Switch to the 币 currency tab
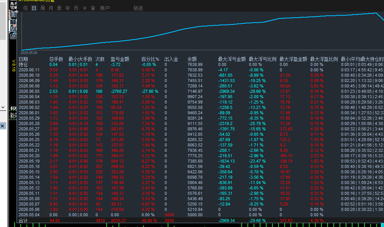This screenshot has height=227, width=384. (x=76, y=8)
